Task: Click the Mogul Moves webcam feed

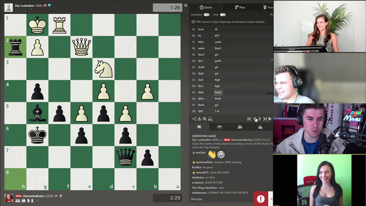Action: [x=320, y=129]
